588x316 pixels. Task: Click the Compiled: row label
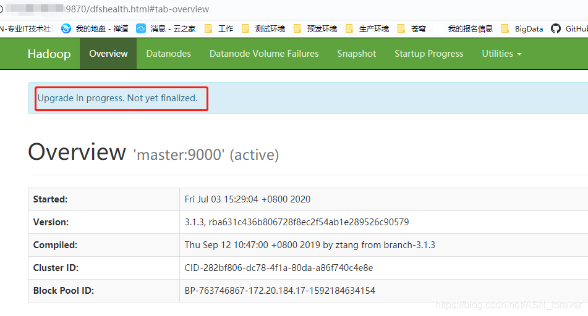pos(55,245)
